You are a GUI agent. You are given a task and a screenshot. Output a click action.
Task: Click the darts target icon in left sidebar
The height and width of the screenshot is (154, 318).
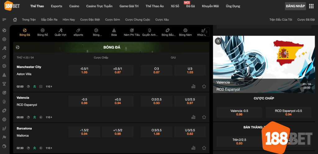(x=4, y=92)
